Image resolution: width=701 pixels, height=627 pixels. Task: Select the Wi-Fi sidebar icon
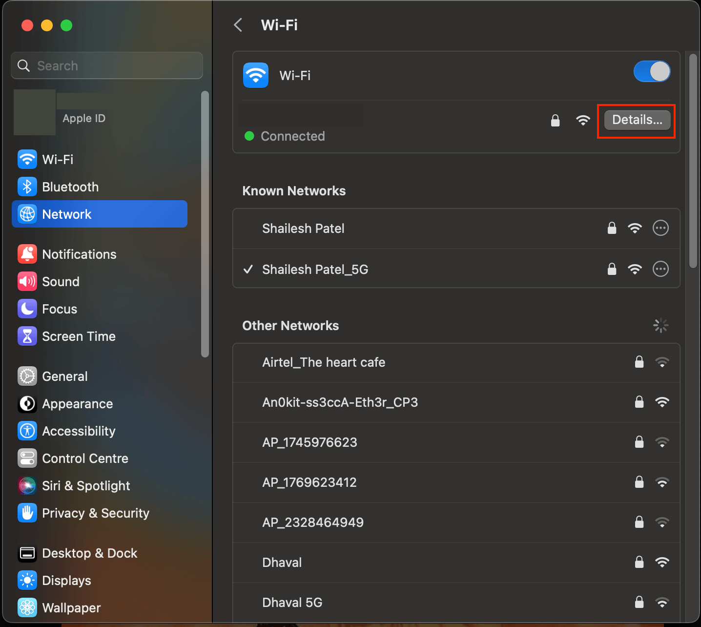coord(27,159)
